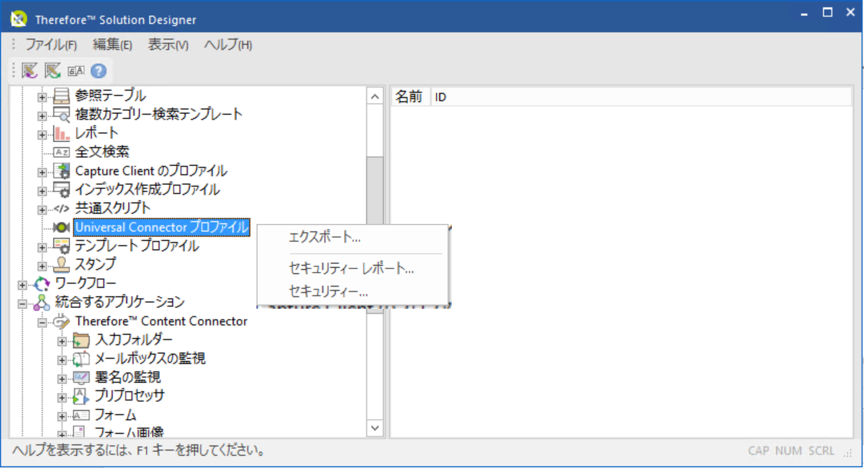The width and height of the screenshot is (864, 468).
Task: Select the Universal Connector プロファイル item
Action: [162, 227]
